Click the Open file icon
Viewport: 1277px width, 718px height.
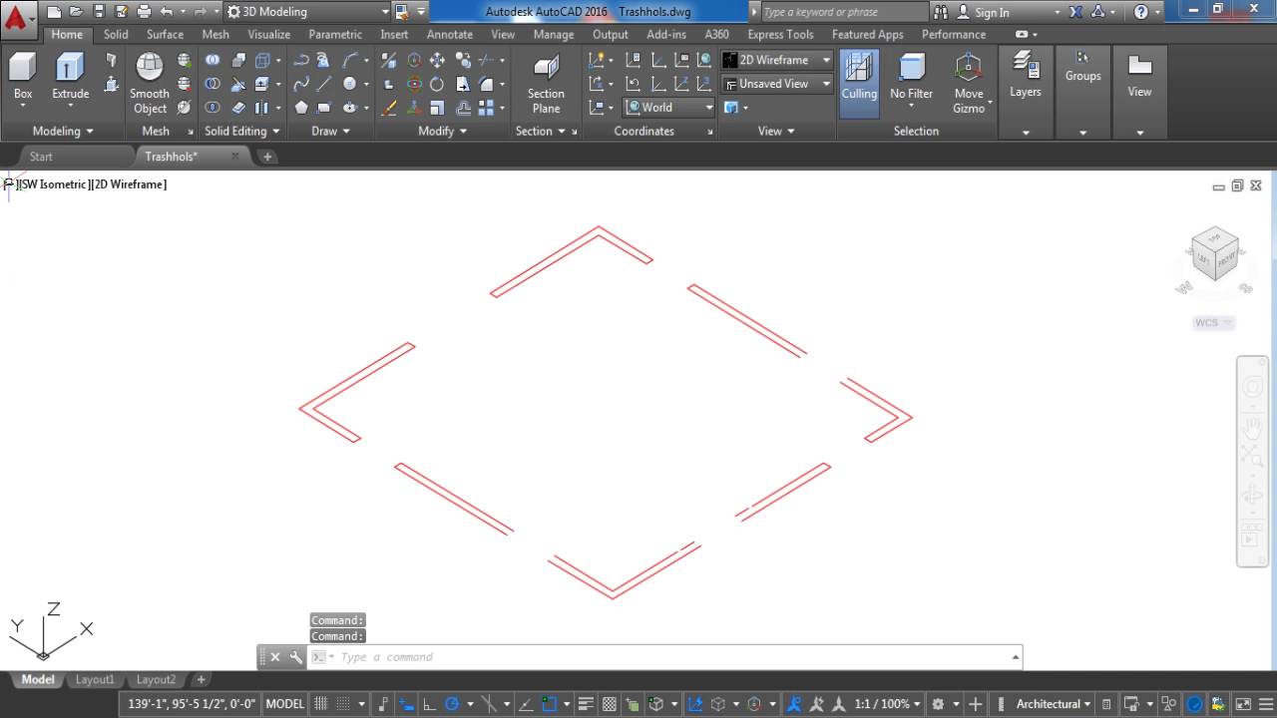pyautogui.click(x=76, y=12)
